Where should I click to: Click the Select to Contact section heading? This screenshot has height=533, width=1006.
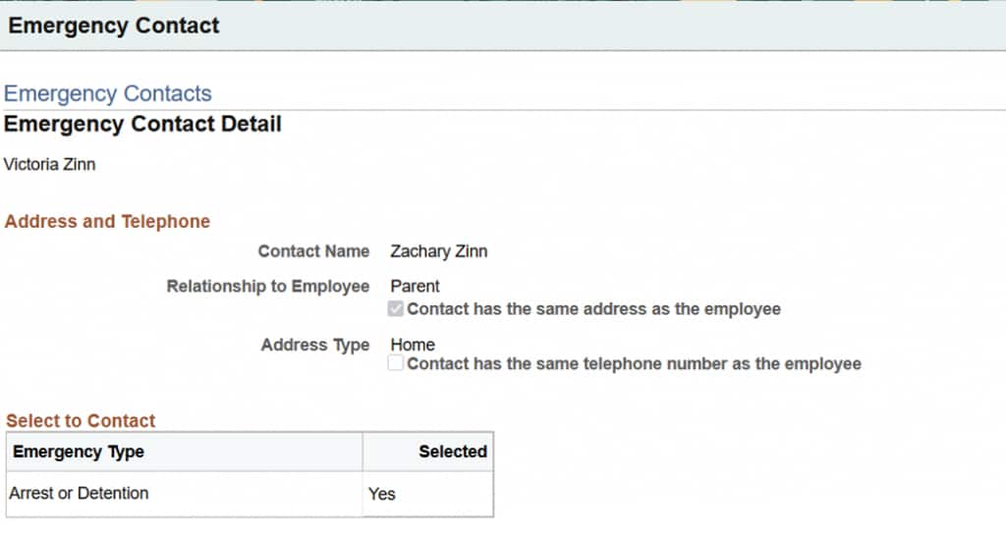pos(81,421)
